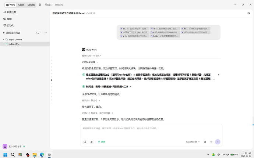The width and height of the screenshot is (254, 158).
Task: Click the TRAE Work agent logo icon
Action: point(84,50)
